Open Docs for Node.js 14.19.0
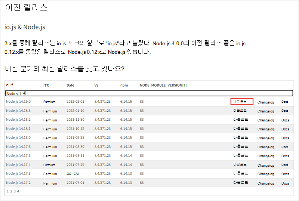The height and width of the screenshot is (201, 299). coord(285,102)
